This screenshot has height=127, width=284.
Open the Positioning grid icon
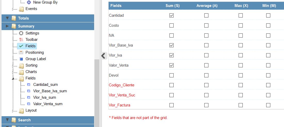click(21, 52)
